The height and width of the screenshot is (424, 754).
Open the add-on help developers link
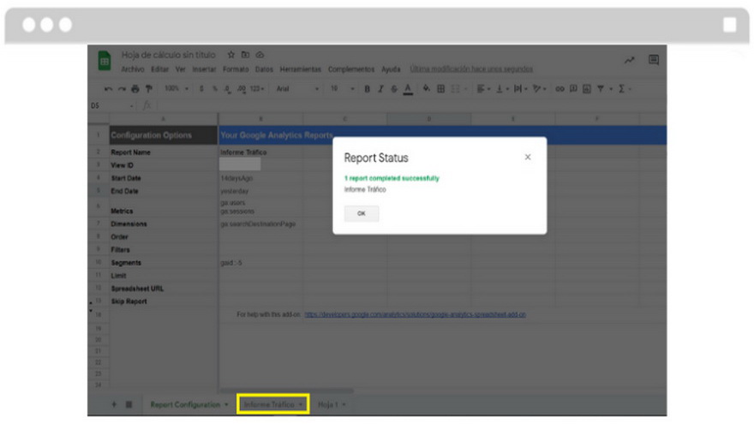415,314
